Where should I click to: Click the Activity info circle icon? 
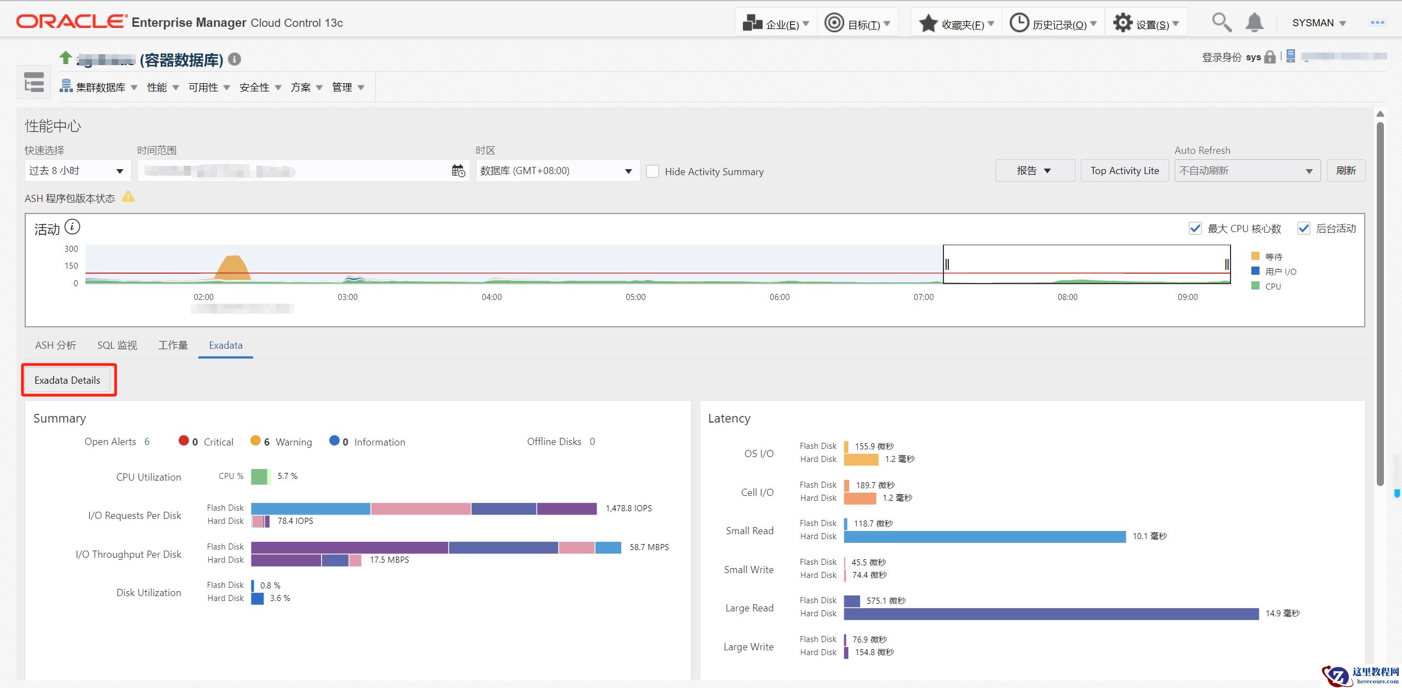(x=72, y=227)
